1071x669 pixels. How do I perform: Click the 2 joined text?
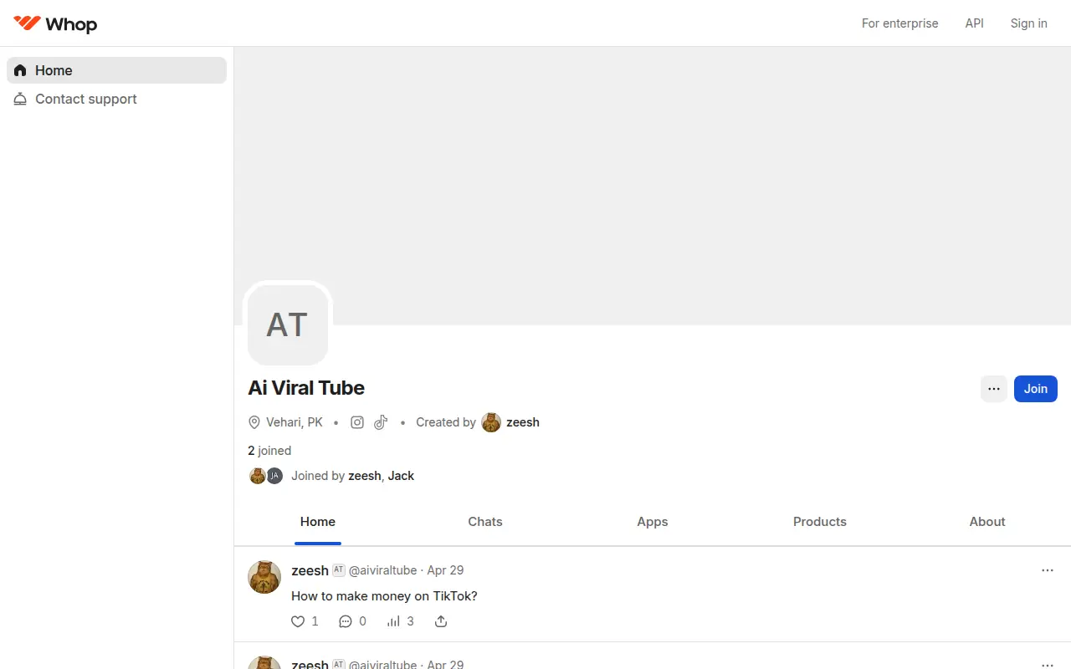pyautogui.click(x=269, y=451)
